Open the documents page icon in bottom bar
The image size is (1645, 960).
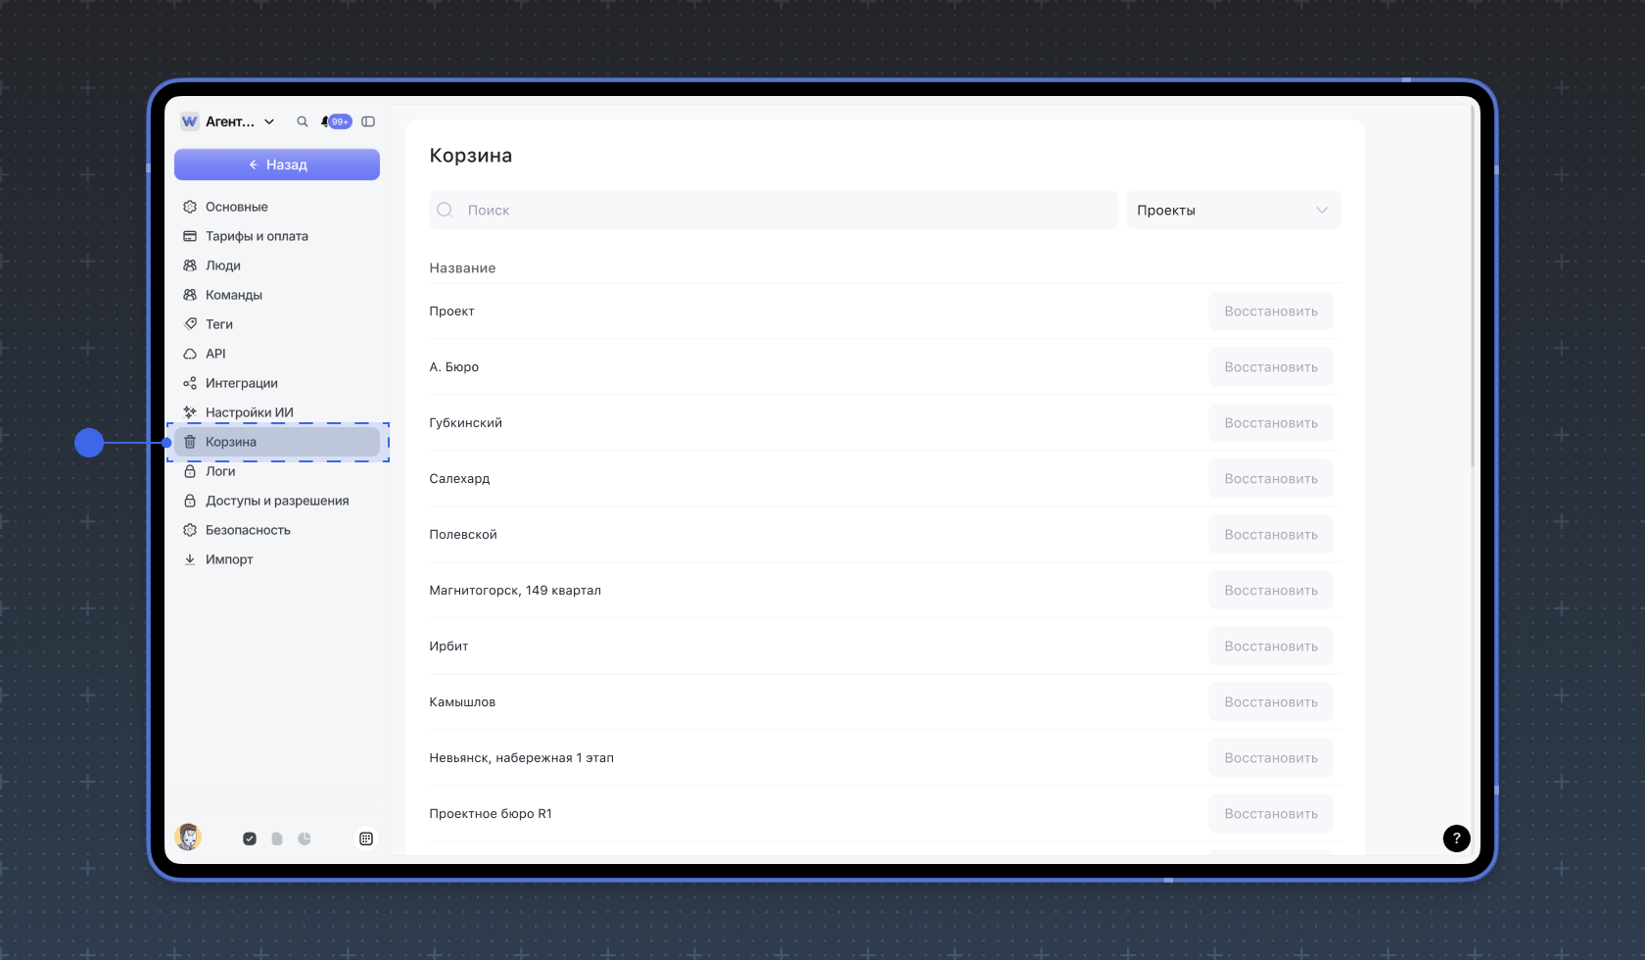pyautogui.click(x=277, y=839)
